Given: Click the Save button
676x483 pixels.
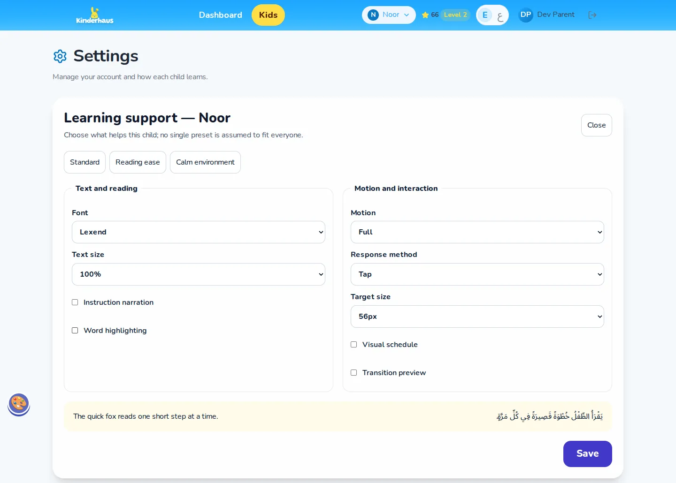Looking at the screenshot, I should click(588, 454).
